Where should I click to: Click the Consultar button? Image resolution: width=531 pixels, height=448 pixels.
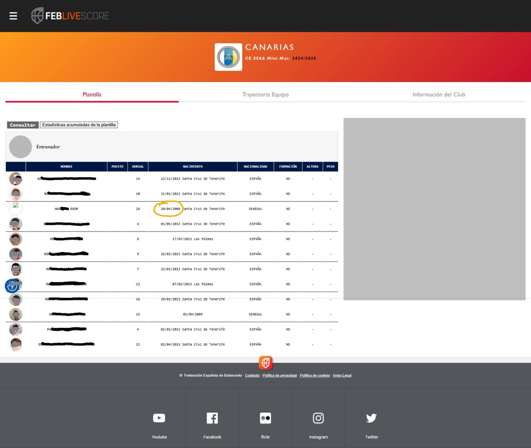(x=23, y=125)
